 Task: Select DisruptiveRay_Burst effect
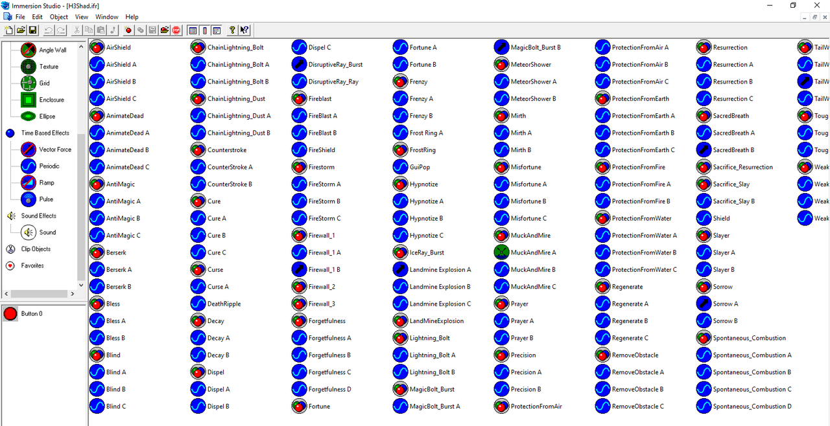(327, 65)
